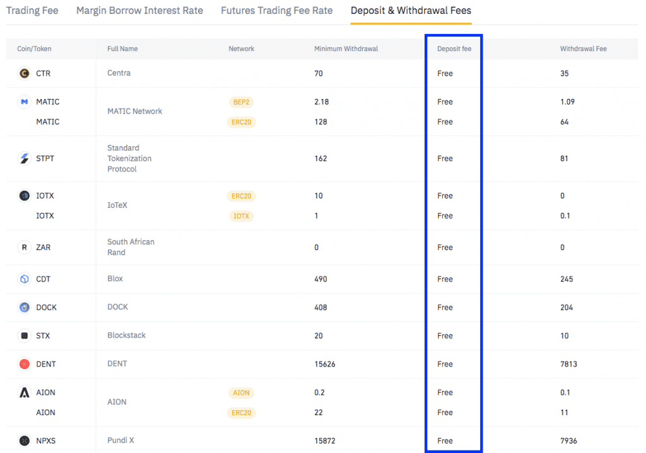646x453 pixels.
Task: Click the Withdrawal Fee column header
Action: click(x=584, y=49)
